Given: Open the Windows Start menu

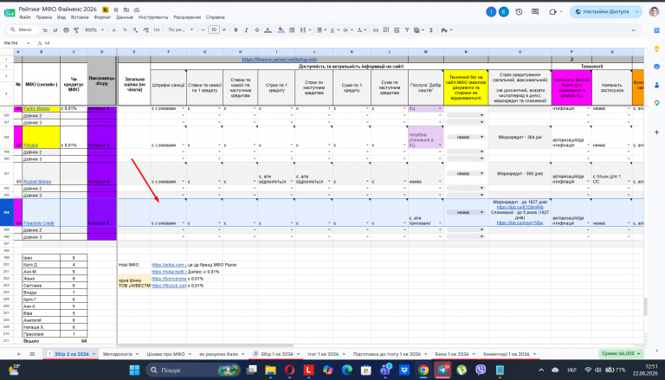Looking at the screenshot, I should pyautogui.click(x=134, y=370).
